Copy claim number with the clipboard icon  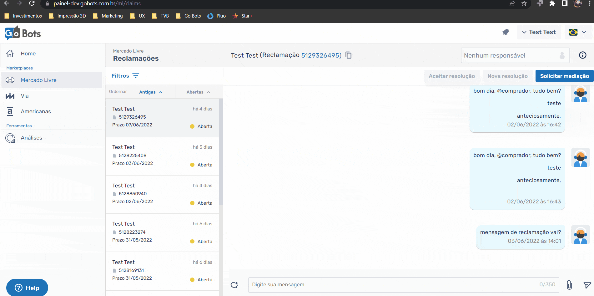tap(349, 55)
